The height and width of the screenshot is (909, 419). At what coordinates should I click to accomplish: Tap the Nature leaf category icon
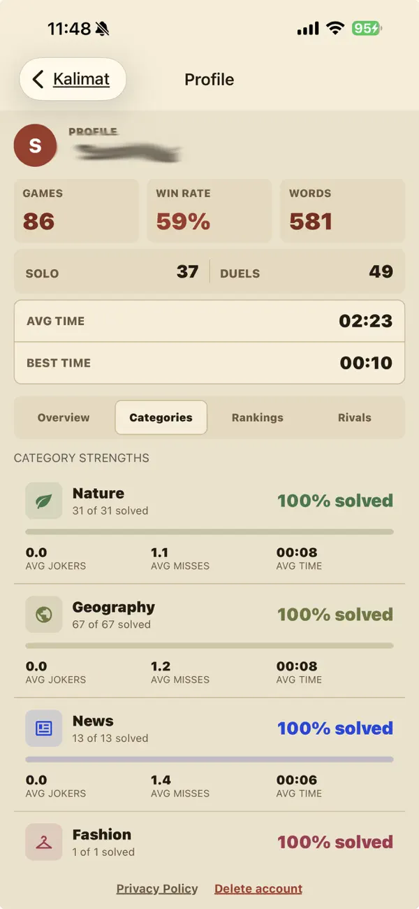click(44, 501)
